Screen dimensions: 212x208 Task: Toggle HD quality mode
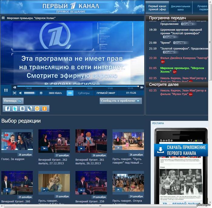click(70, 93)
